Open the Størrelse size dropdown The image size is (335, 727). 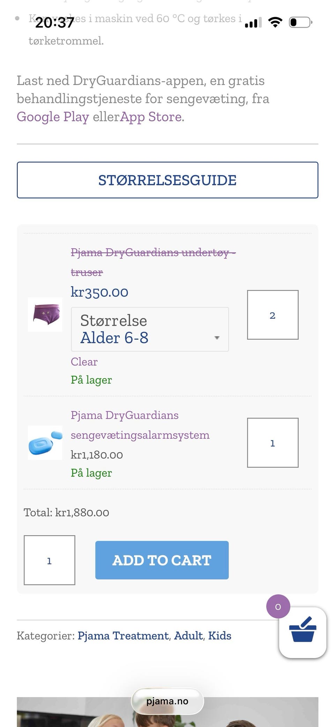(150, 329)
